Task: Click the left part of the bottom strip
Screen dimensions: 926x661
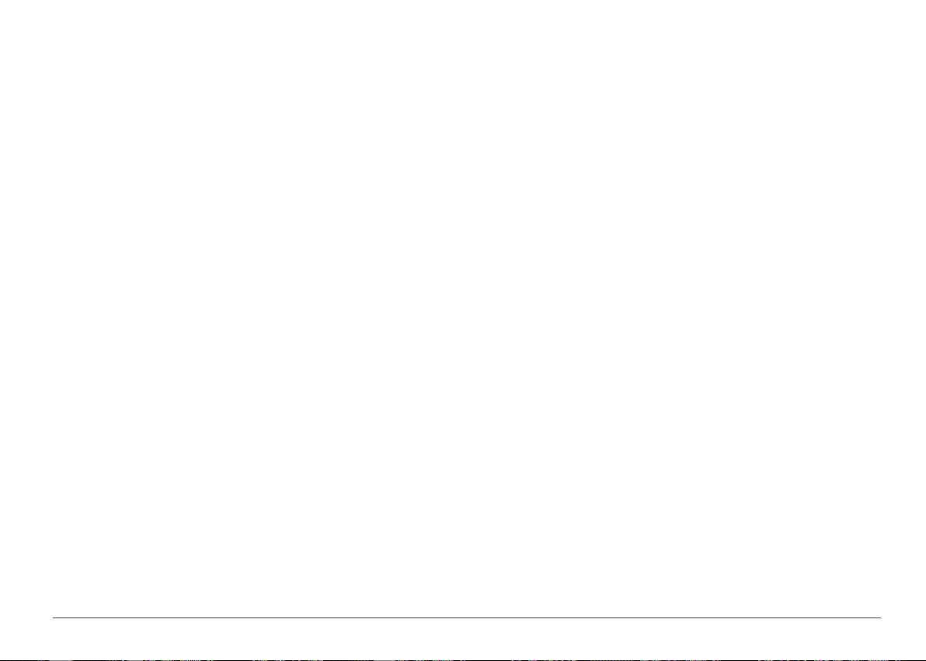Action: pos(118,659)
